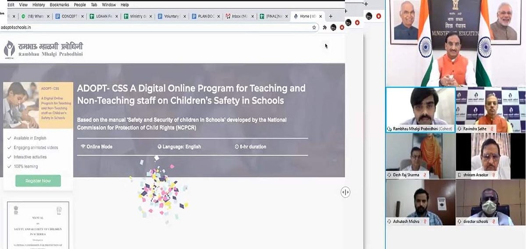
Task: Bookmark this page with the star icon
Action: pos(314,27)
